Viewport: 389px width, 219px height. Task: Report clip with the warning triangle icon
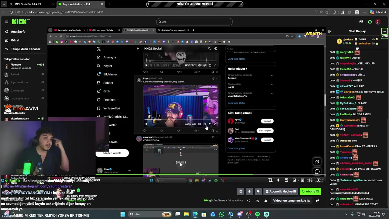[266, 200]
